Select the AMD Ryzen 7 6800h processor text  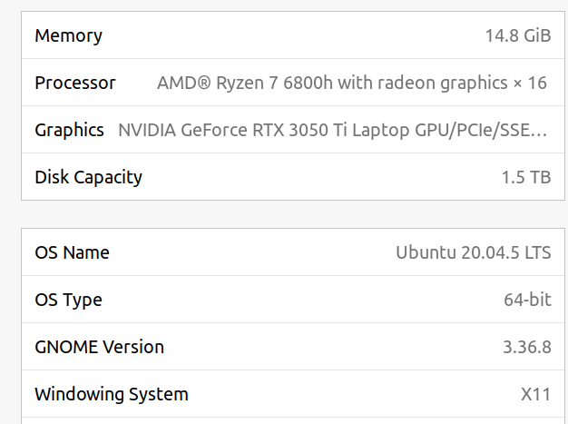pos(245,84)
